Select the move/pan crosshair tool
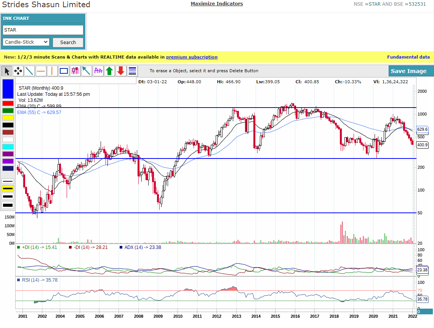This screenshot has width=434, height=328. 18,71
